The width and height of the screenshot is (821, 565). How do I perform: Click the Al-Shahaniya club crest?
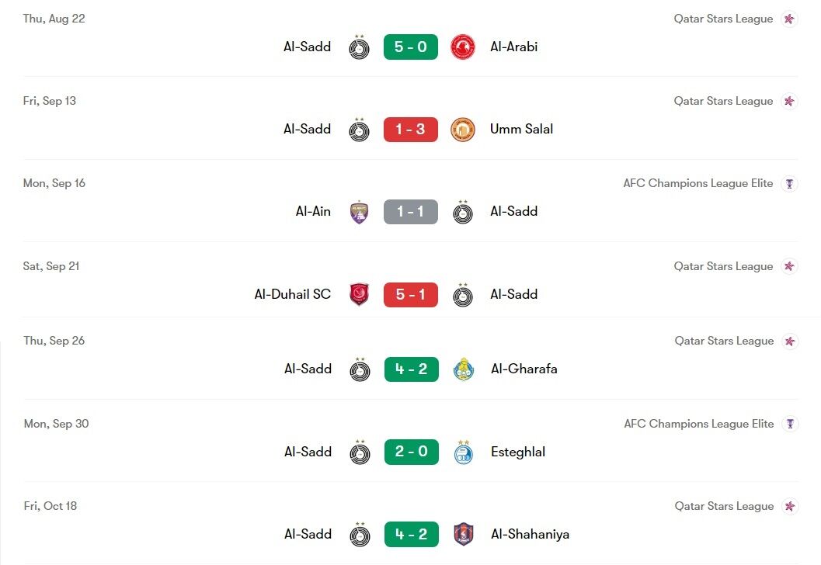click(464, 534)
